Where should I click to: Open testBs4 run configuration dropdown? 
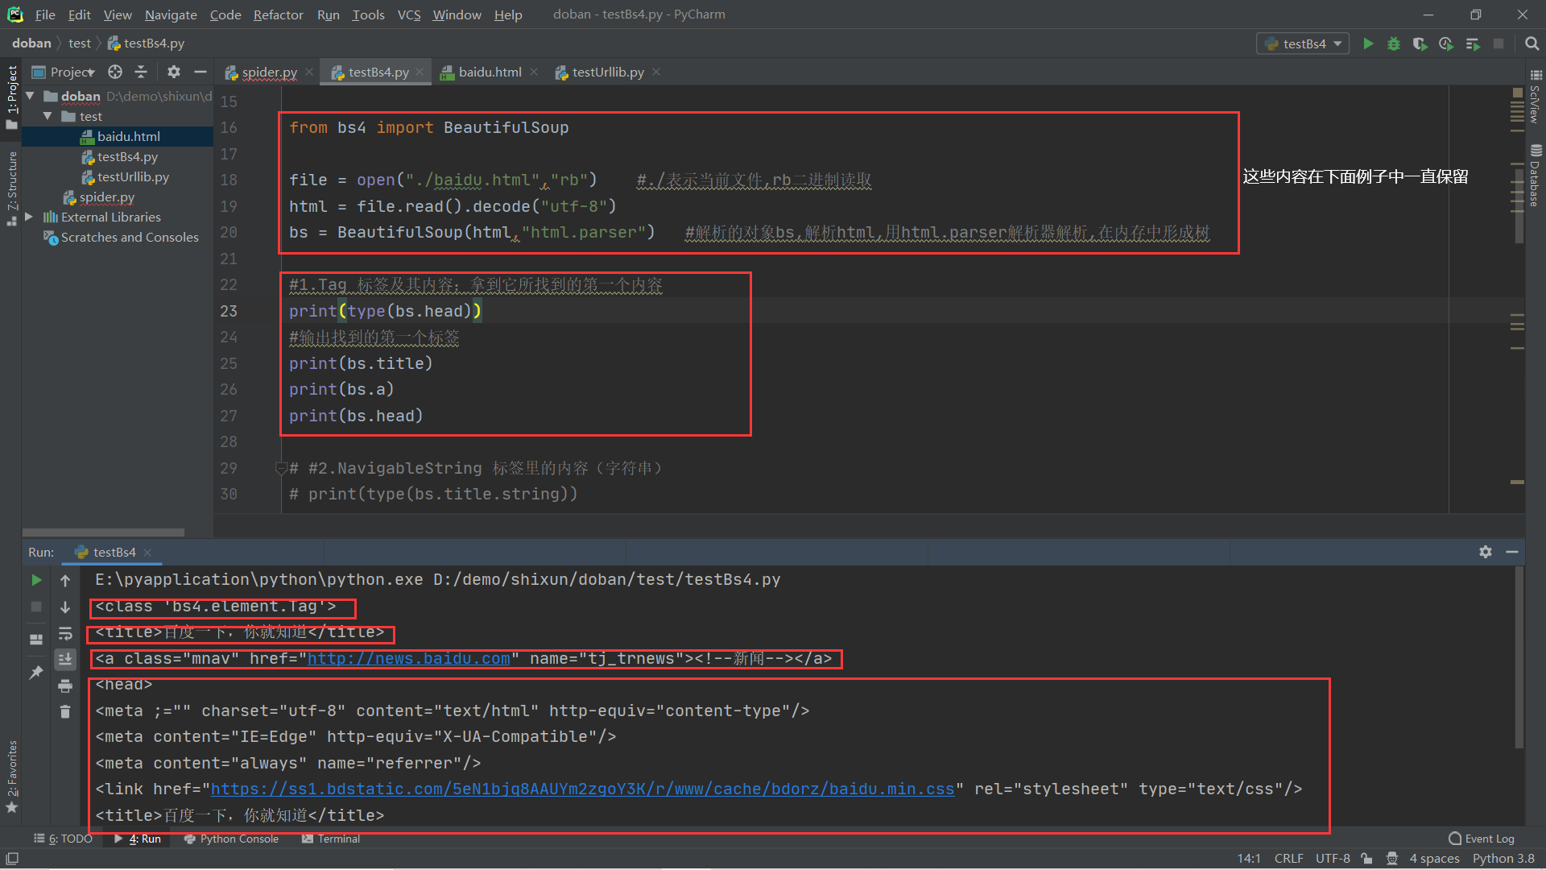tap(1304, 43)
